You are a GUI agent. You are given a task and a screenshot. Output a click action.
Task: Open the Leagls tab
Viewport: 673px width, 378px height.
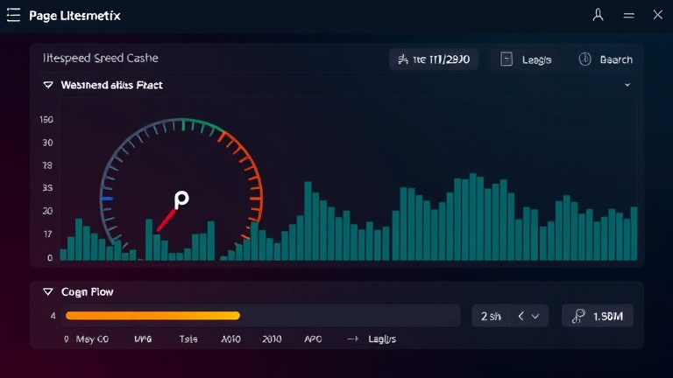[x=526, y=59]
